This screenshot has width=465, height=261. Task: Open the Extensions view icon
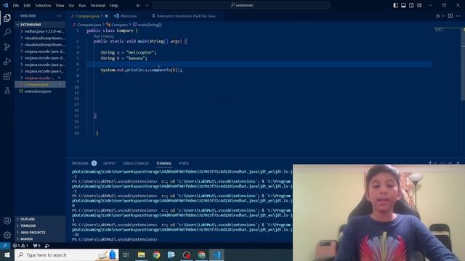click(x=7, y=75)
